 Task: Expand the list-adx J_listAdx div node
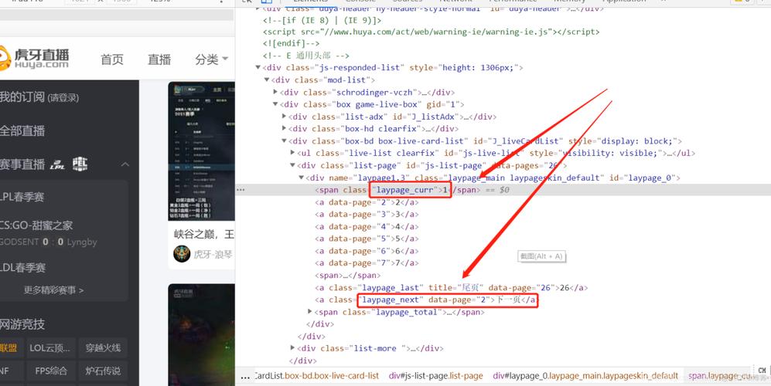(x=285, y=117)
